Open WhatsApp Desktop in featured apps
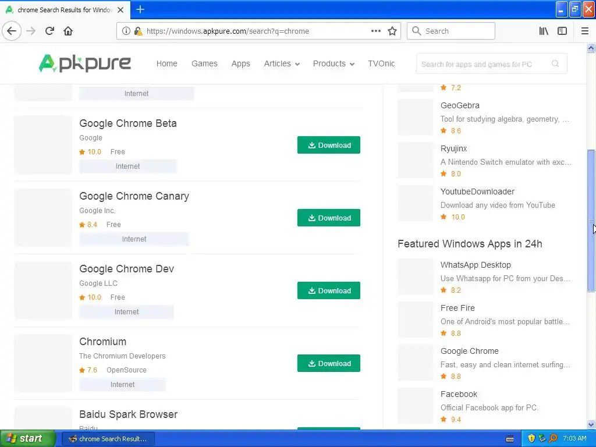 476,265
